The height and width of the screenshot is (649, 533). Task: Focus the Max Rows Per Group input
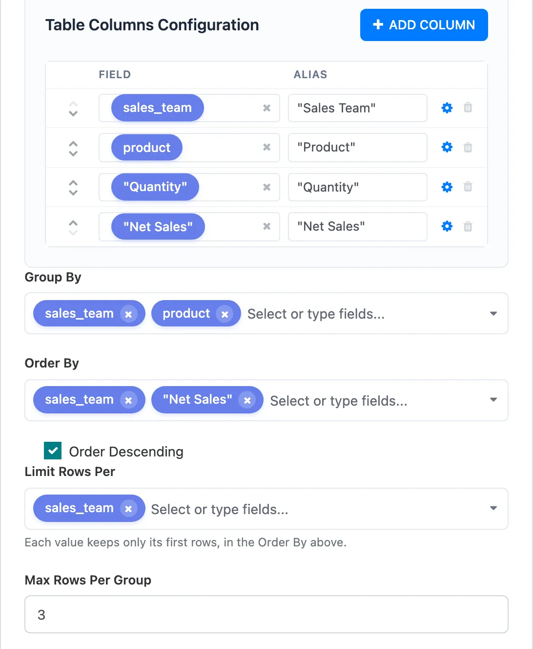[x=266, y=614]
